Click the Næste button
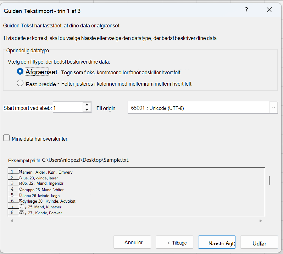Screen dimensions: 283x254 tap(217, 242)
